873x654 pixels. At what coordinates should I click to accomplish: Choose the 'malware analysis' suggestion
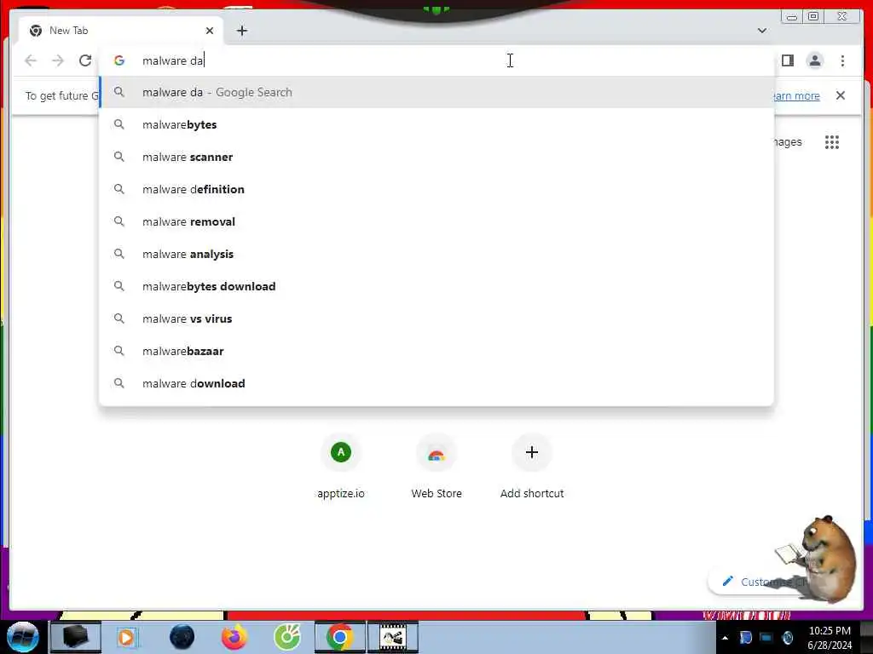pos(436,254)
